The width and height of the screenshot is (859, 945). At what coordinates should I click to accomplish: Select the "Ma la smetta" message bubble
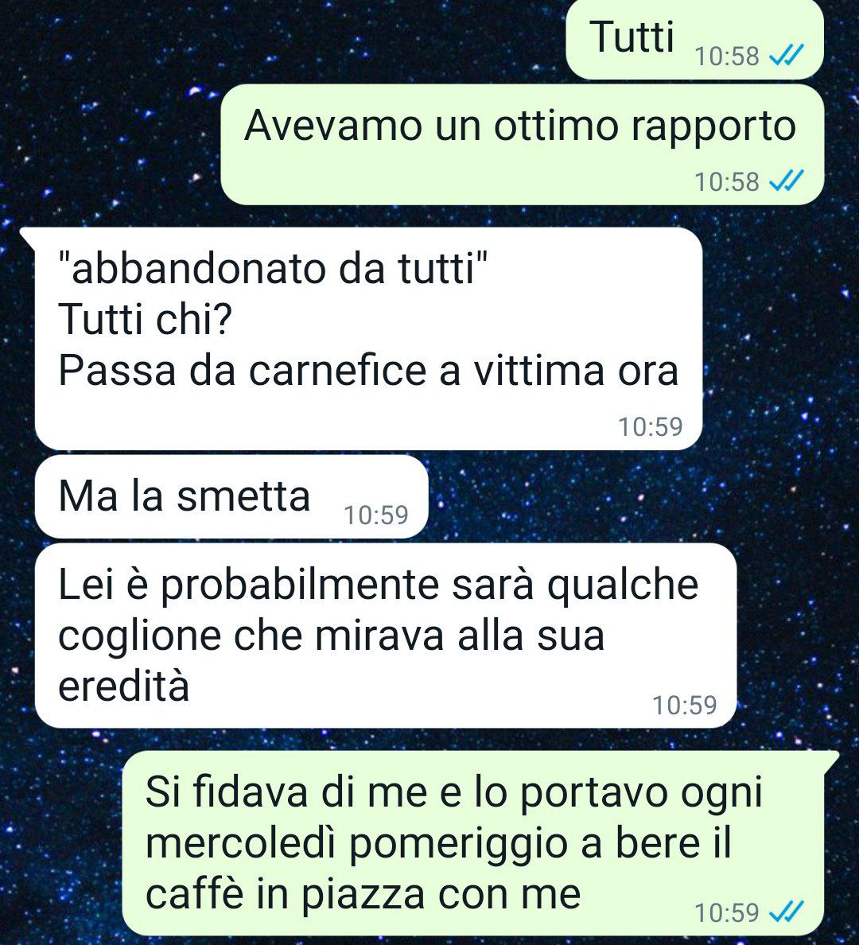tap(231, 496)
